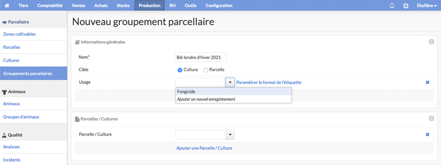This screenshot has height=165, width=441.
Task: Remove the Parcelle / Culture row
Action: pyautogui.click(x=427, y=135)
